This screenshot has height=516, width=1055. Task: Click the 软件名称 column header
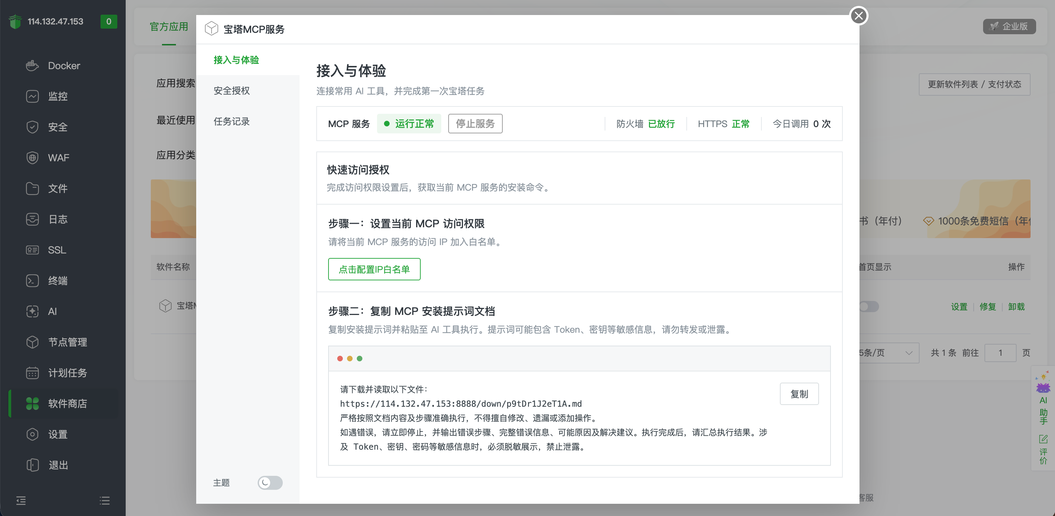coord(173,267)
